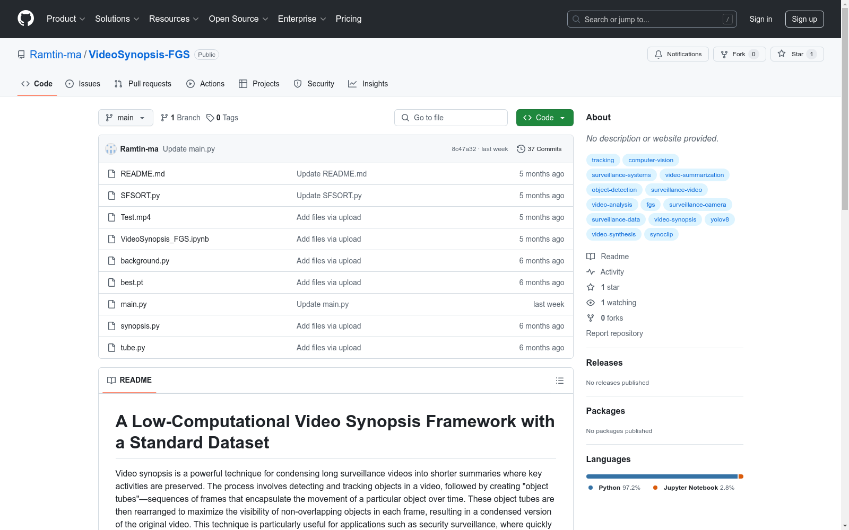Viewport: 849px width, 530px height.
Task: Click the Sign up button
Action: coord(804,19)
